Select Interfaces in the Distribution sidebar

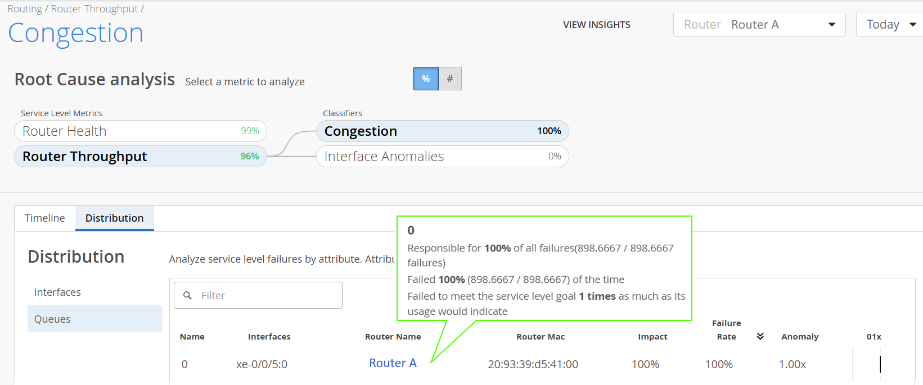click(x=57, y=292)
